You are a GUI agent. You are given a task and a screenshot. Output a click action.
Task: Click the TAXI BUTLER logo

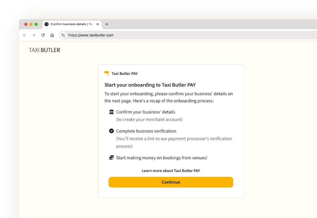click(45, 50)
